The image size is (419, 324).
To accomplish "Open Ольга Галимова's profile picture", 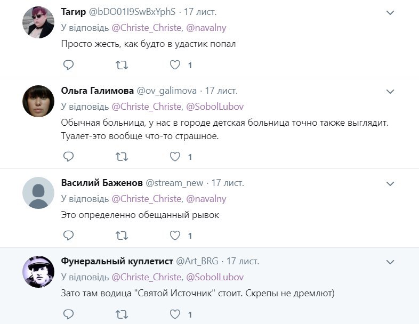I will click(38, 101).
